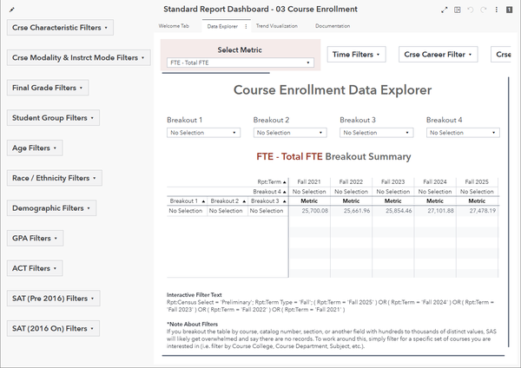Expand ACT Filters
Image resolution: width=521 pixels, height=368 pixels.
click(x=35, y=268)
